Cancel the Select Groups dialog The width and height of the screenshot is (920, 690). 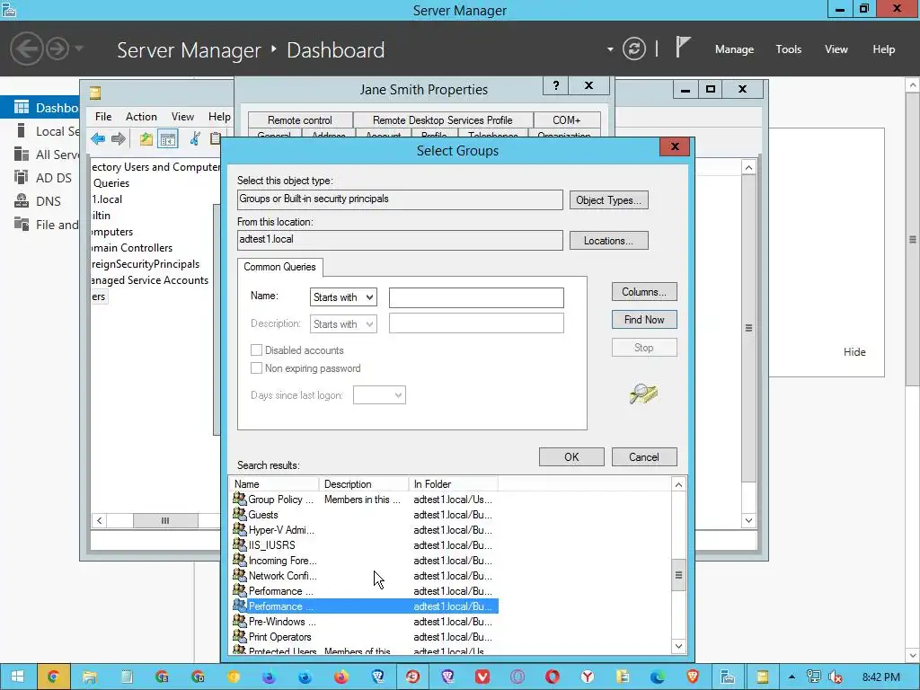pyautogui.click(x=644, y=457)
